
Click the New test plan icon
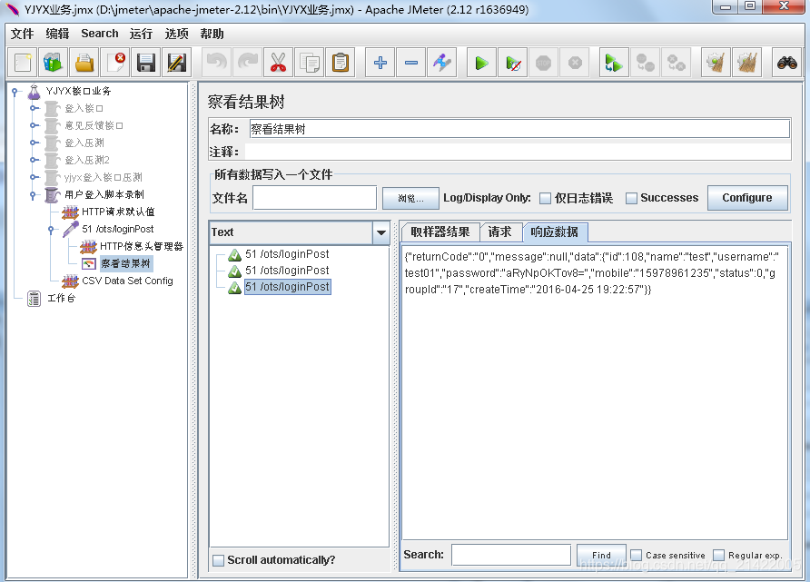pos(23,63)
